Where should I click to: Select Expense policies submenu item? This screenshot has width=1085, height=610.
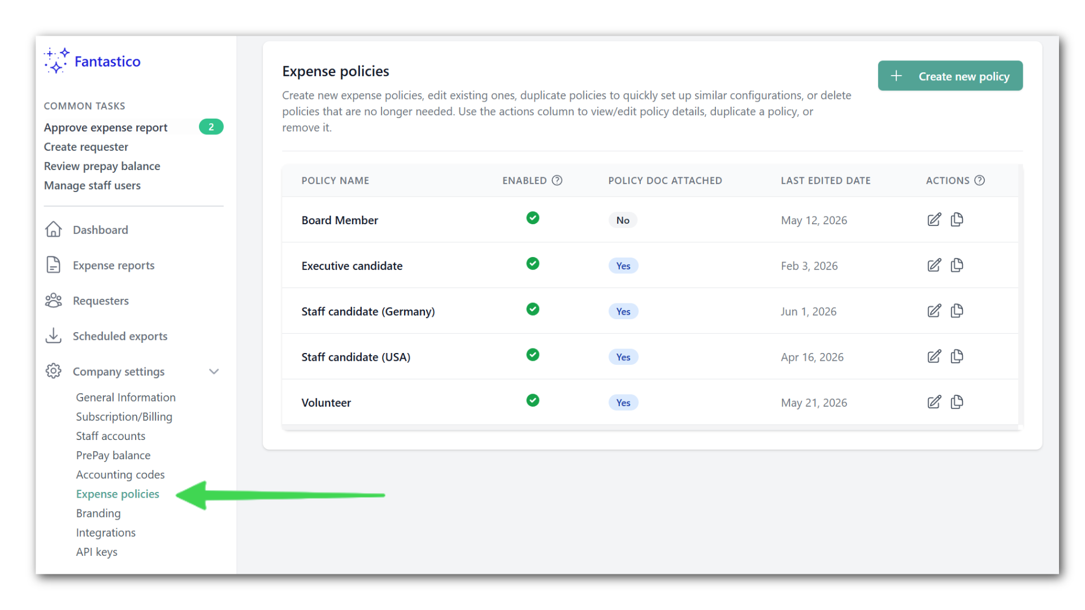pyautogui.click(x=118, y=494)
